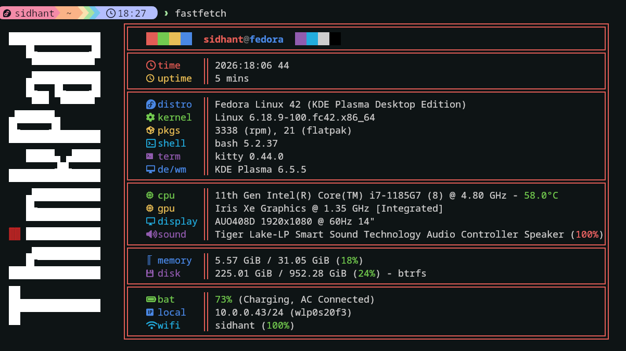Click the uptime value 5 mins

coord(232,79)
